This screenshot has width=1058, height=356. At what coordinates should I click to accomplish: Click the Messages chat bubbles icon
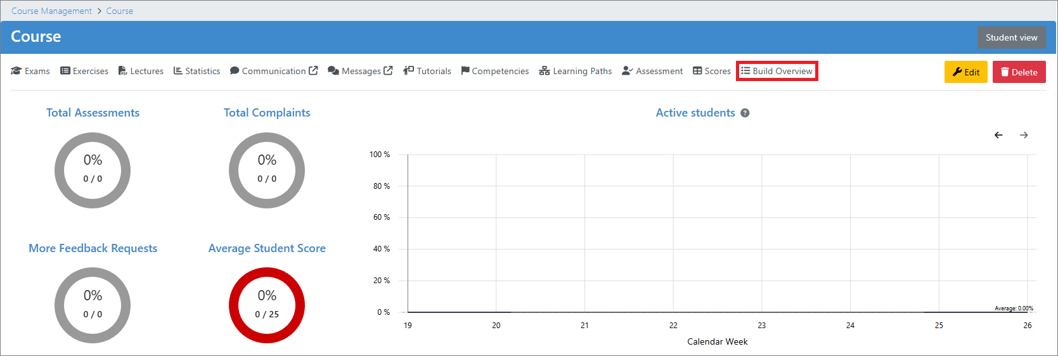[333, 71]
